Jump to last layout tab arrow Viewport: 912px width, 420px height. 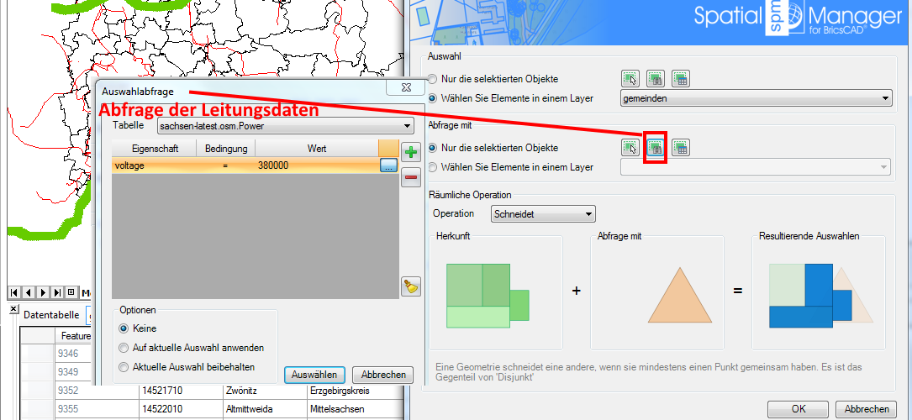(57, 292)
